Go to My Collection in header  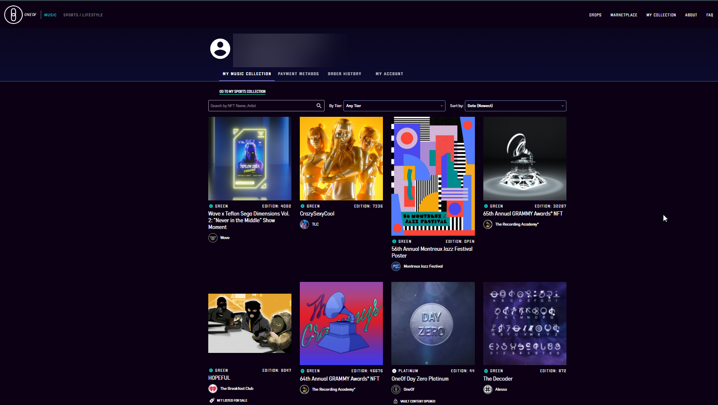(661, 15)
